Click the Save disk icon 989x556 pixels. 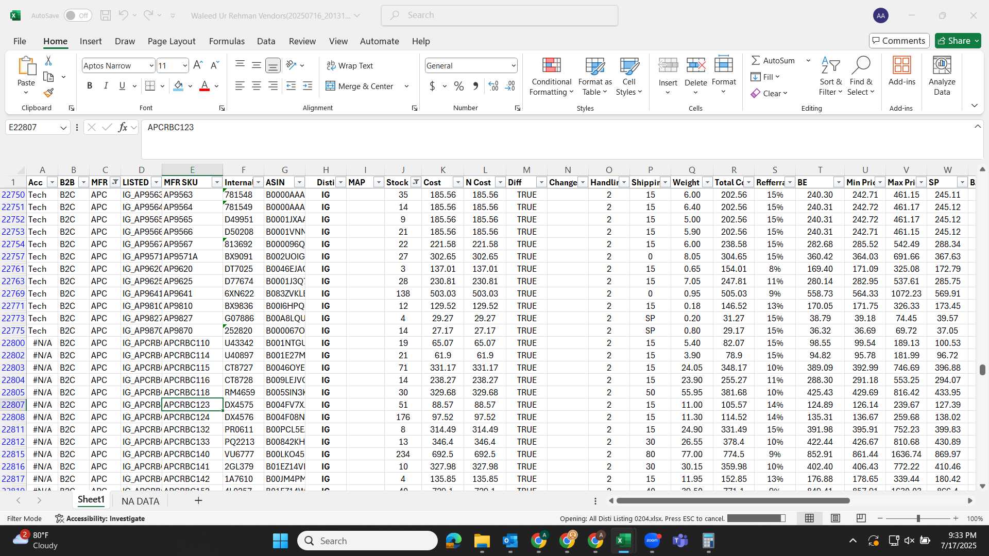pos(106,15)
